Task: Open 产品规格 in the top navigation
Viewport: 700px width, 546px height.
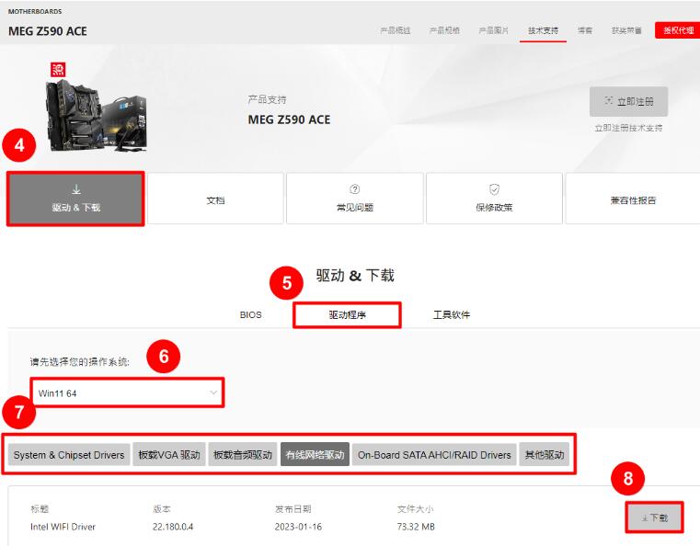Action: click(444, 30)
